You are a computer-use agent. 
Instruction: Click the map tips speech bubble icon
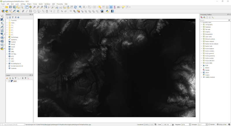pos(124,7)
